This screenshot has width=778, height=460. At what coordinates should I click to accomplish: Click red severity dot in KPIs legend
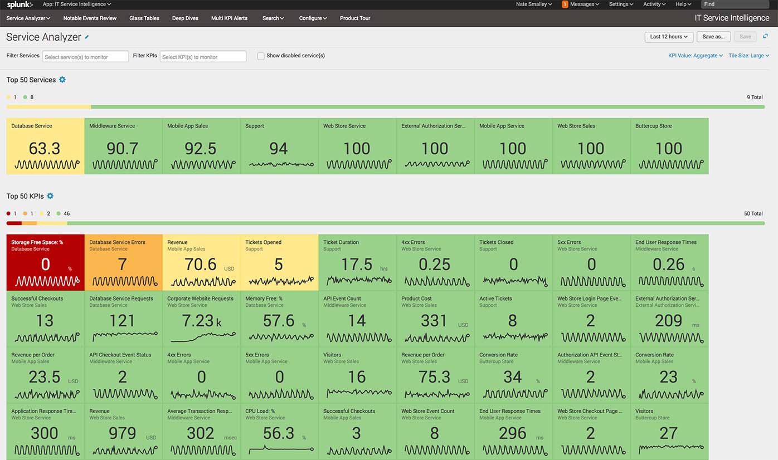point(8,213)
